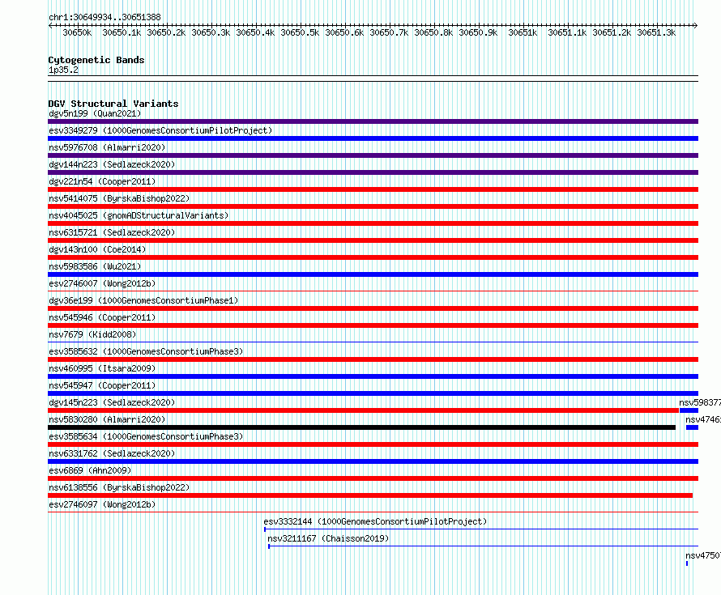Select the esv3349279 1000GenomesConsortiumPilotProject label
The image size is (721, 595).
pyautogui.click(x=160, y=130)
